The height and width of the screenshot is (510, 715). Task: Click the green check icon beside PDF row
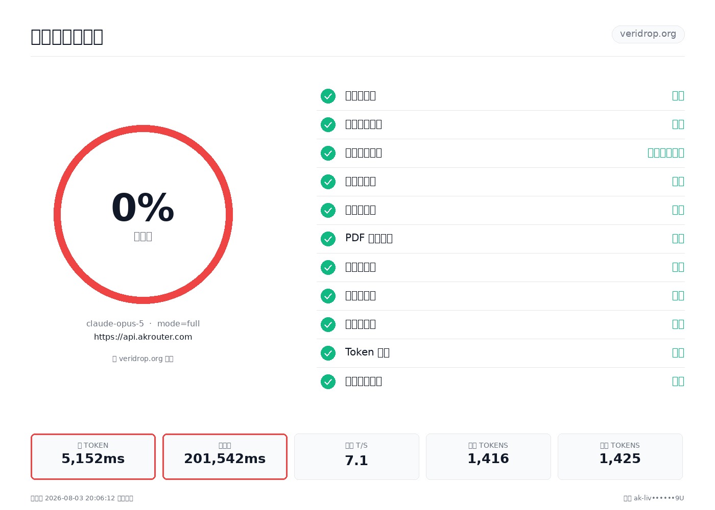click(328, 239)
